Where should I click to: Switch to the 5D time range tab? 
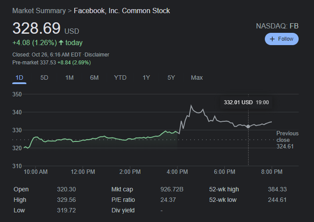click(44, 78)
